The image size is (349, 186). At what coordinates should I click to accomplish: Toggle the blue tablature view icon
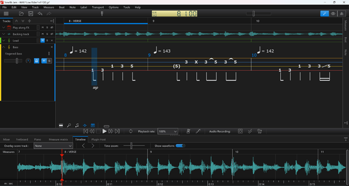coord(93,126)
